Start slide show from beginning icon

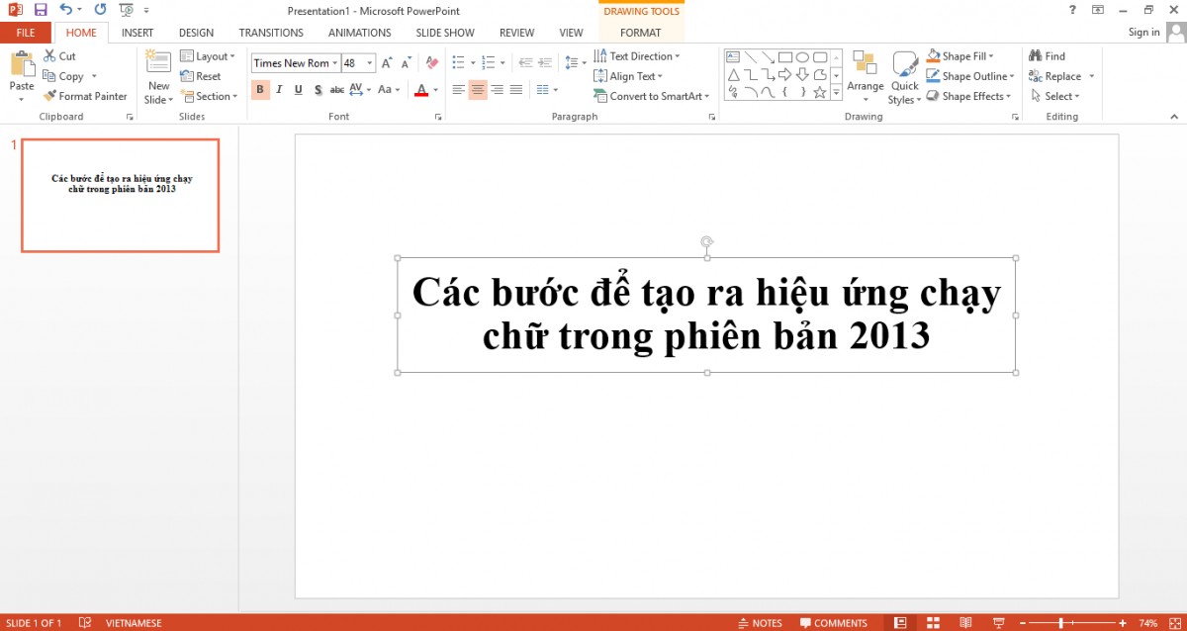[126, 10]
